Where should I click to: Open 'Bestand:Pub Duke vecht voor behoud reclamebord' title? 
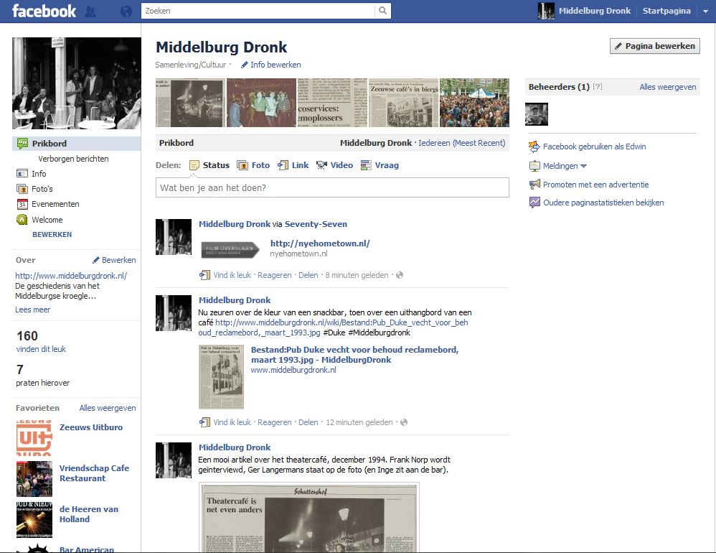coord(355,355)
